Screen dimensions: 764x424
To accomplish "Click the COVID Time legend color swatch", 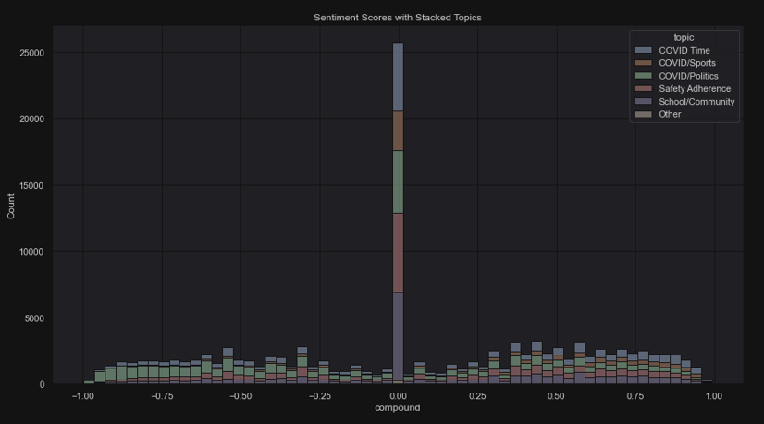I will tap(642, 50).
